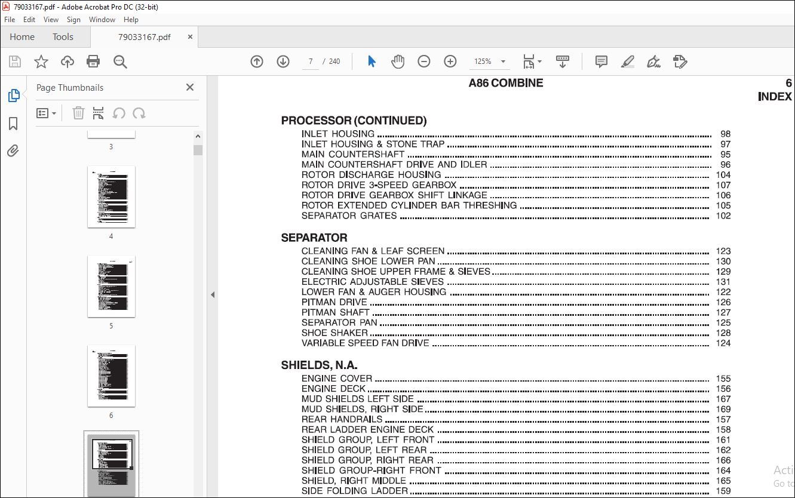The height and width of the screenshot is (498, 795).
Task: Go to previous page arrow
Action: tap(257, 62)
